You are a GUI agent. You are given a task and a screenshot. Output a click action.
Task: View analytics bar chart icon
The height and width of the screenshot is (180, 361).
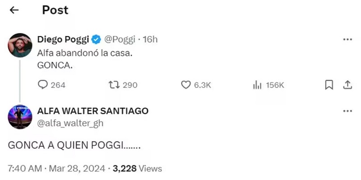[x=258, y=85]
